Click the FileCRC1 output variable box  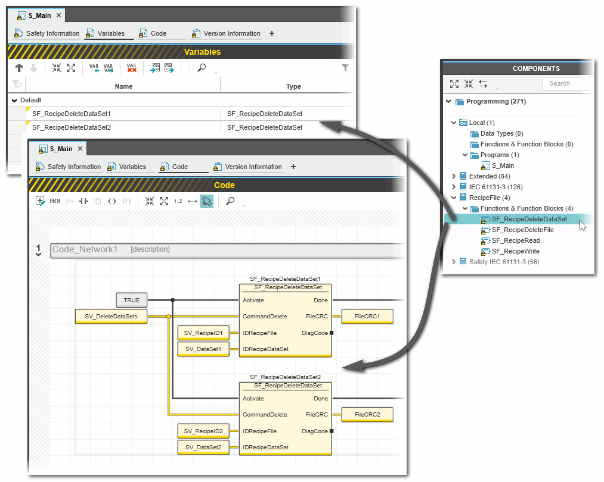(x=367, y=317)
